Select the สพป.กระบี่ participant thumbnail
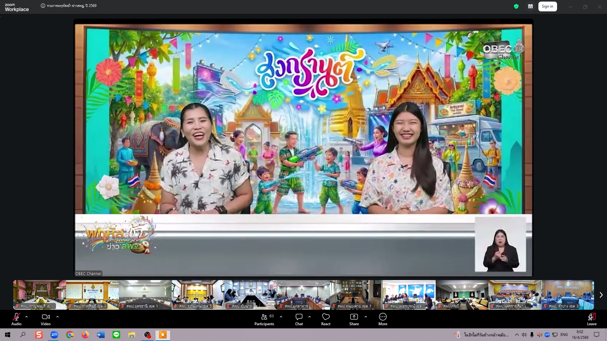The image size is (607, 341). point(462,295)
